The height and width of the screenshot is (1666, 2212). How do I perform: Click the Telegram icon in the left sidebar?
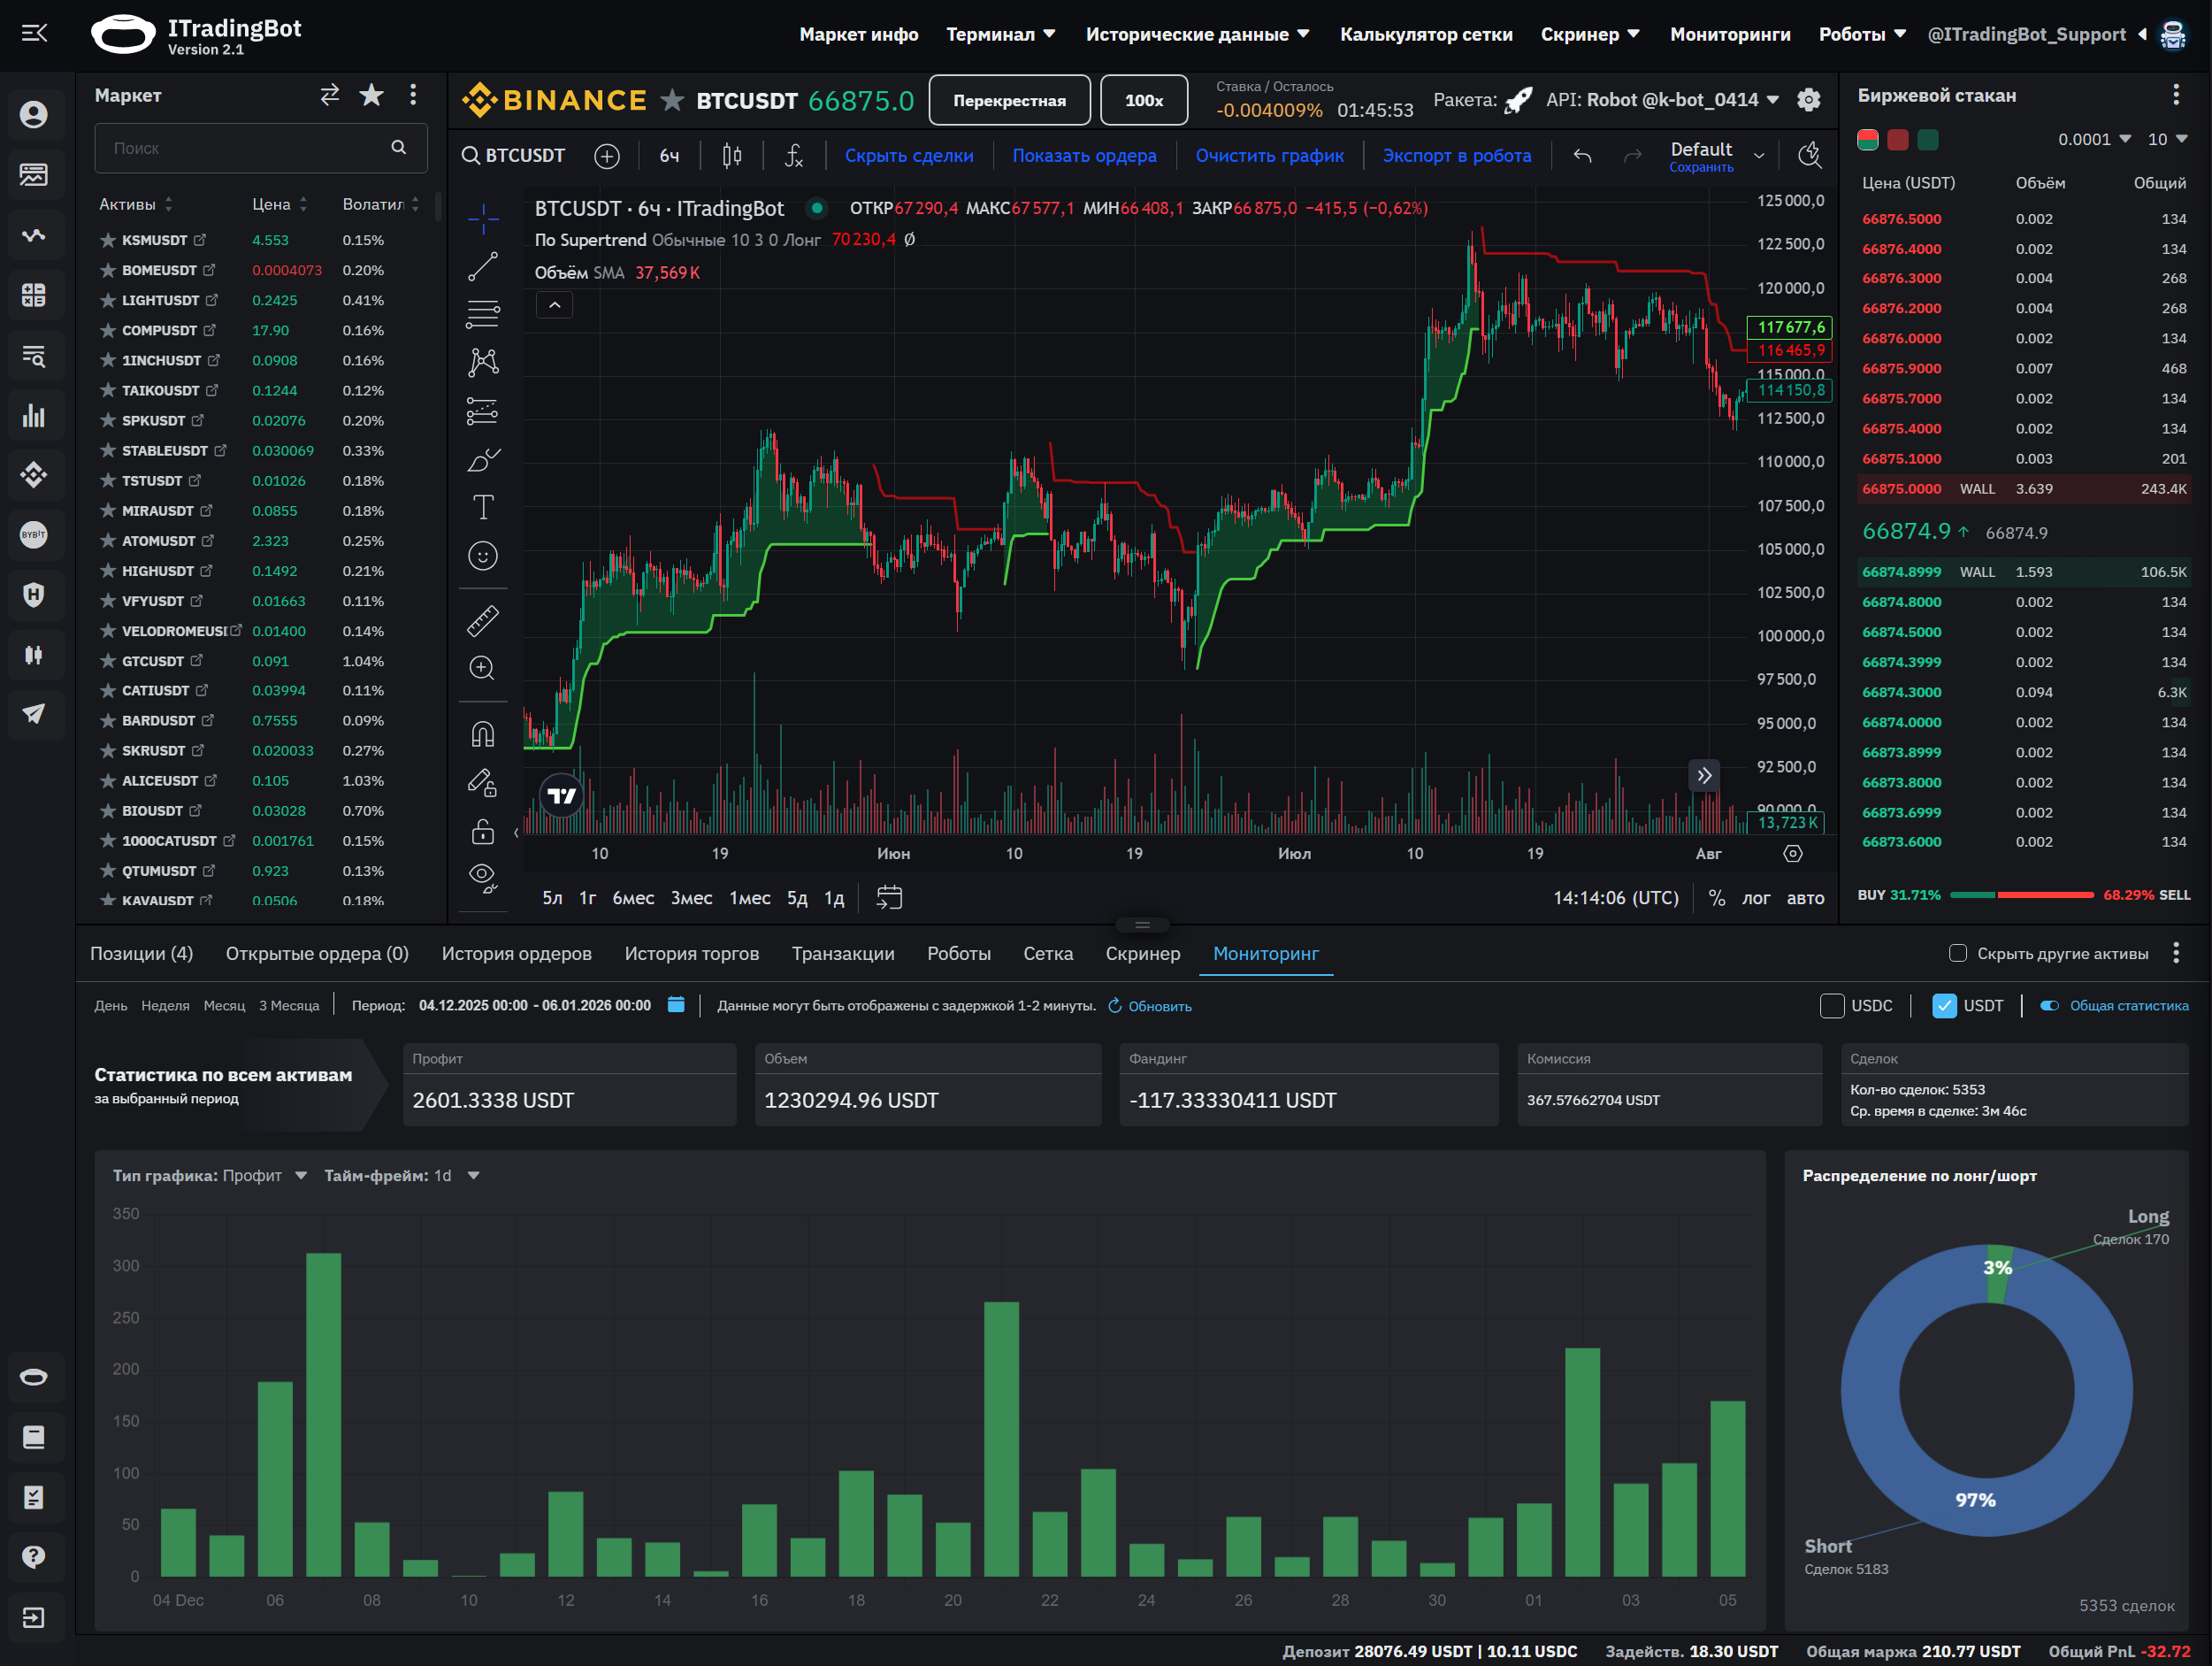(35, 714)
